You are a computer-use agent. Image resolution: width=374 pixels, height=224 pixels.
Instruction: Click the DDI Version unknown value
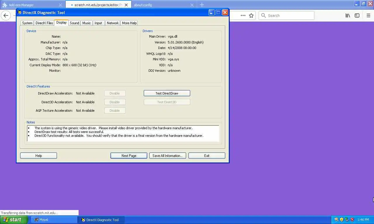tap(174, 71)
